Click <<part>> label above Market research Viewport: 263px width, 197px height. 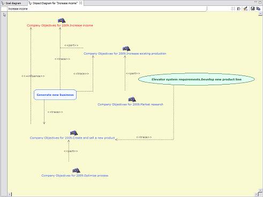(133, 73)
